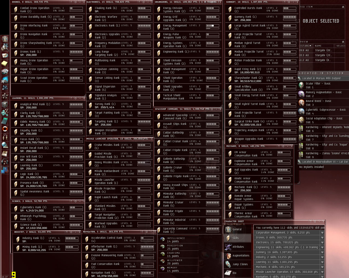The image size is (349, 278).
Task: Select Hardwiring - Zainou 'Gnome' implant row
Action: [x=323, y=155]
